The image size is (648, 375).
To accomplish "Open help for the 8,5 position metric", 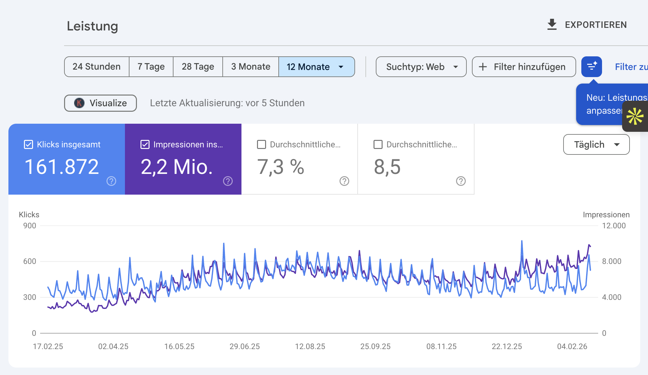I will pos(461,181).
